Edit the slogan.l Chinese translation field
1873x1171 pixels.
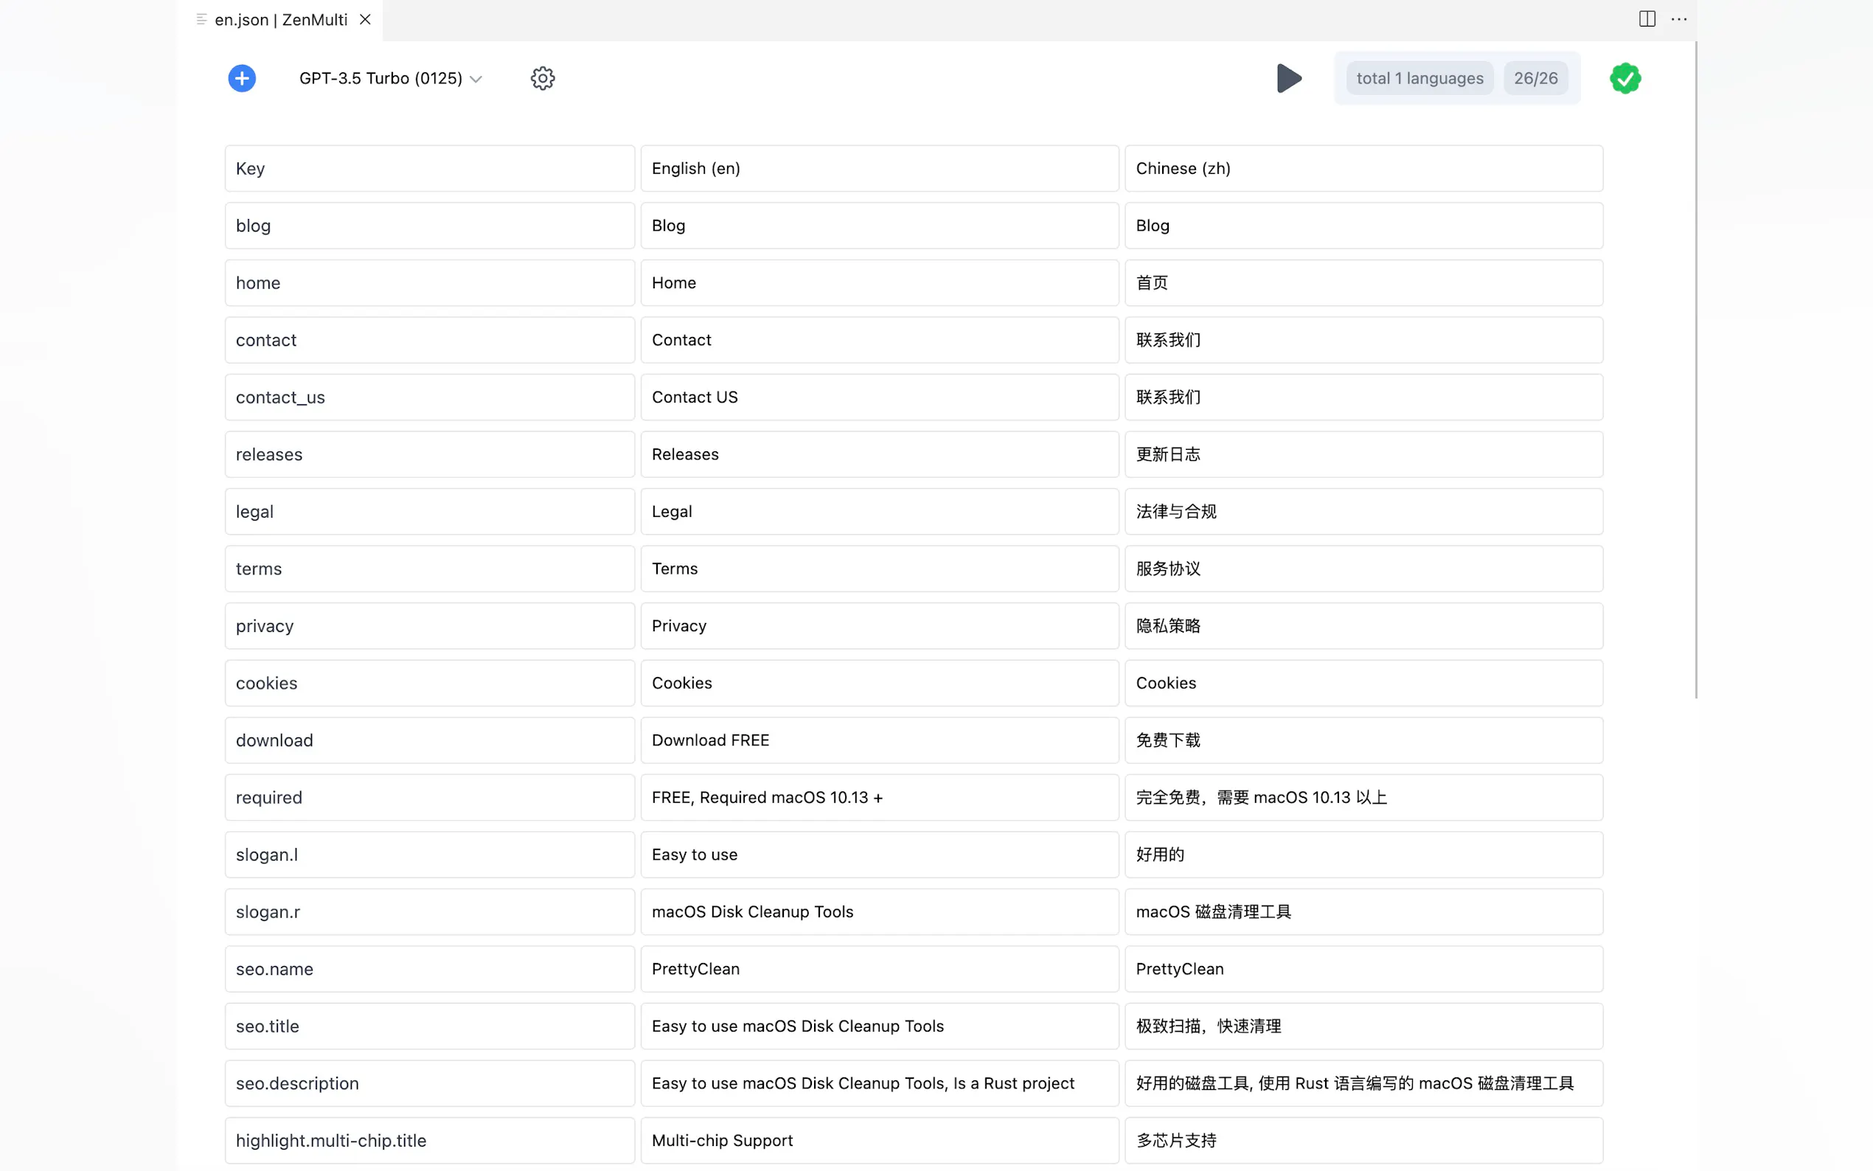(1363, 854)
